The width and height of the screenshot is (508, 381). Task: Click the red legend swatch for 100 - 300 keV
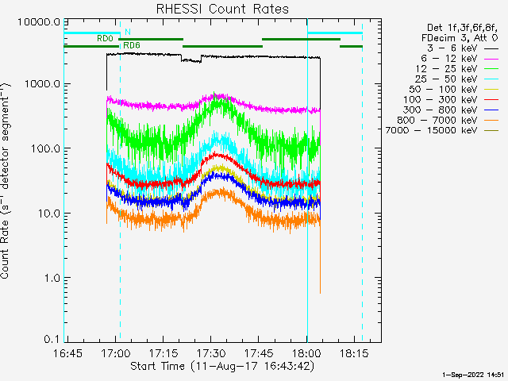[x=491, y=100]
